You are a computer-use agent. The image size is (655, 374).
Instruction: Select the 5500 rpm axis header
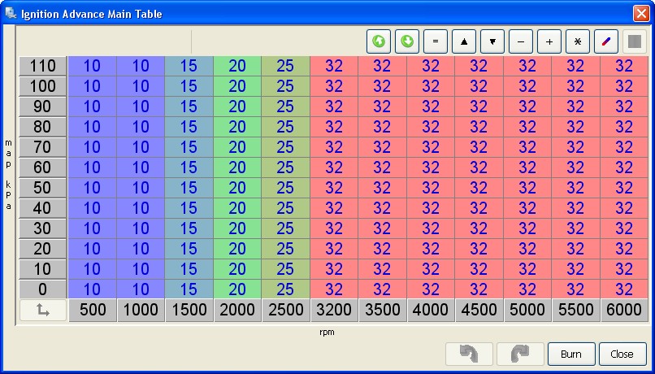pos(576,310)
